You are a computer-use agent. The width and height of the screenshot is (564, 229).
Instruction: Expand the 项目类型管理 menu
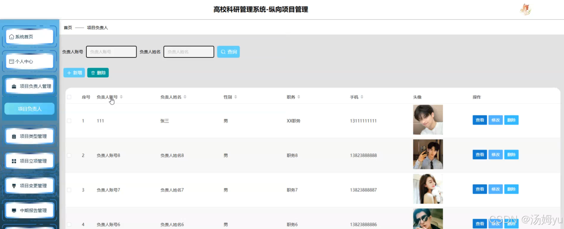pos(30,136)
